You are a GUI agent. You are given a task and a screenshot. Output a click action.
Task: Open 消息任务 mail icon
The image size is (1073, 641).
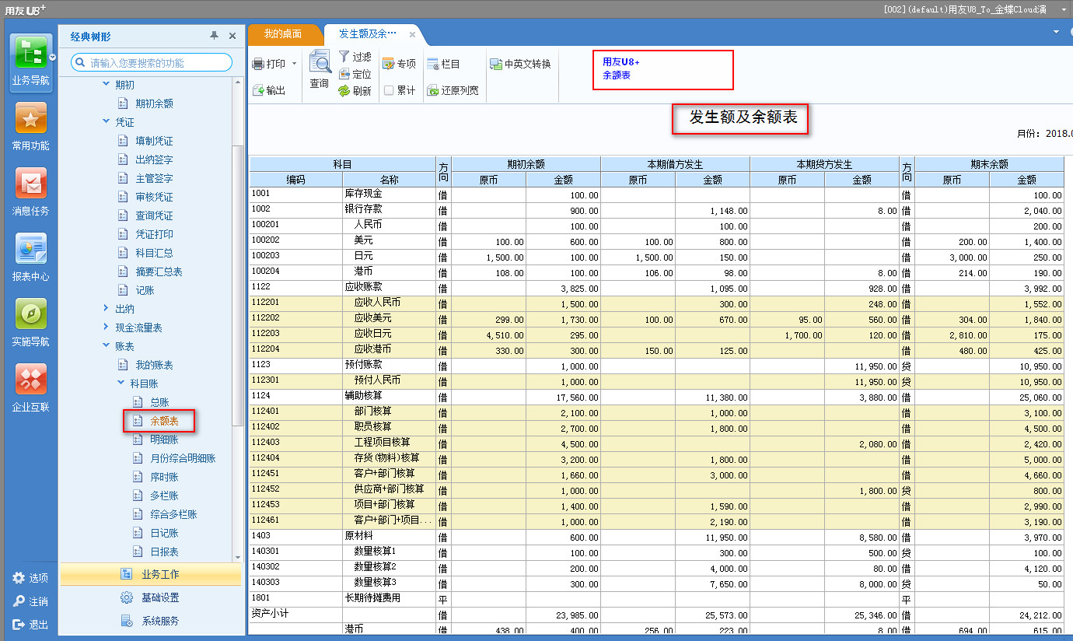(x=30, y=184)
